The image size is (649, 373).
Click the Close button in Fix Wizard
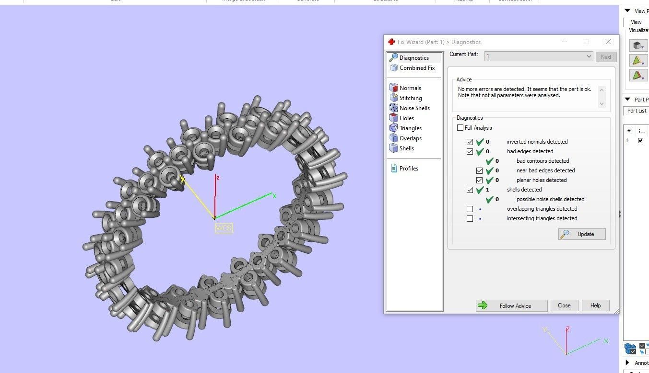pyautogui.click(x=564, y=305)
